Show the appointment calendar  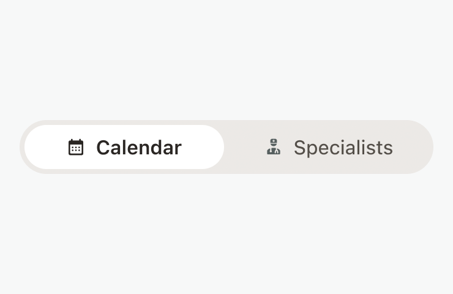tap(124, 147)
